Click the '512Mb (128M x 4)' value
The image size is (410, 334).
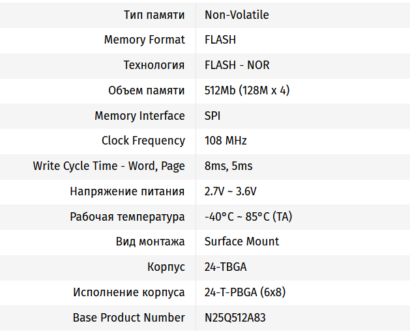[247, 90]
